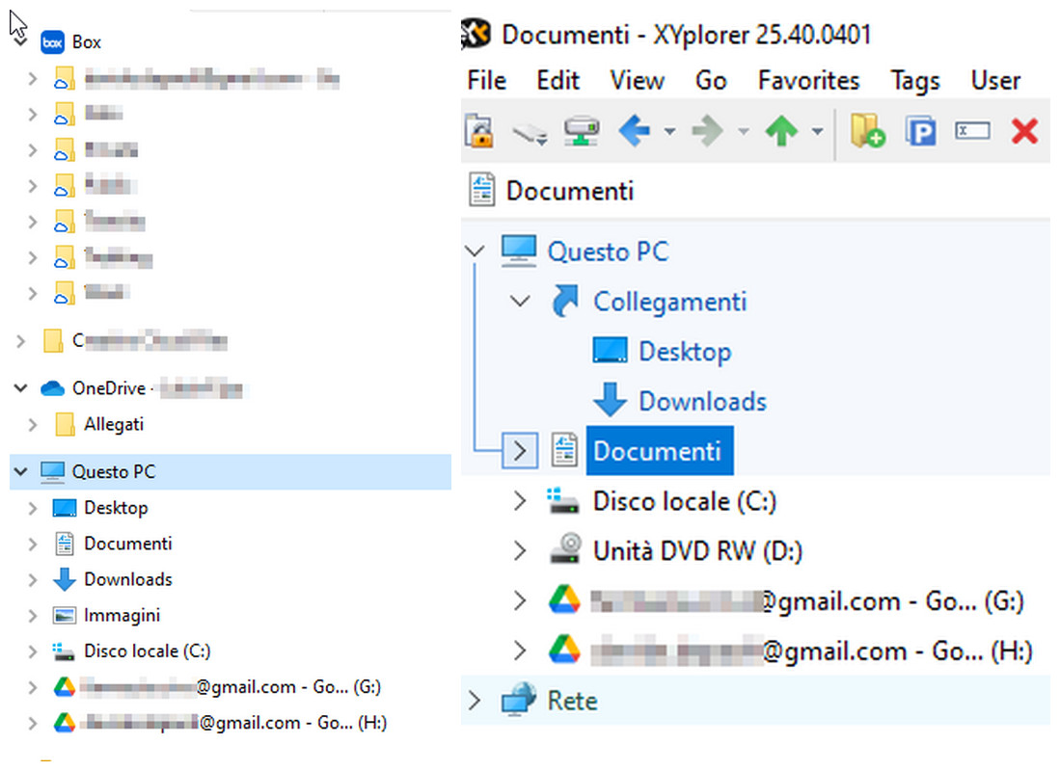Click the OneDrive cloud icon in Explorer pane
The width and height of the screenshot is (1060, 771).
[52, 388]
